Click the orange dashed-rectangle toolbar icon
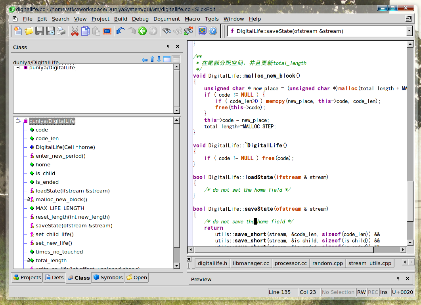The height and width of the screenshot is (305, 421). click(107, 31)
